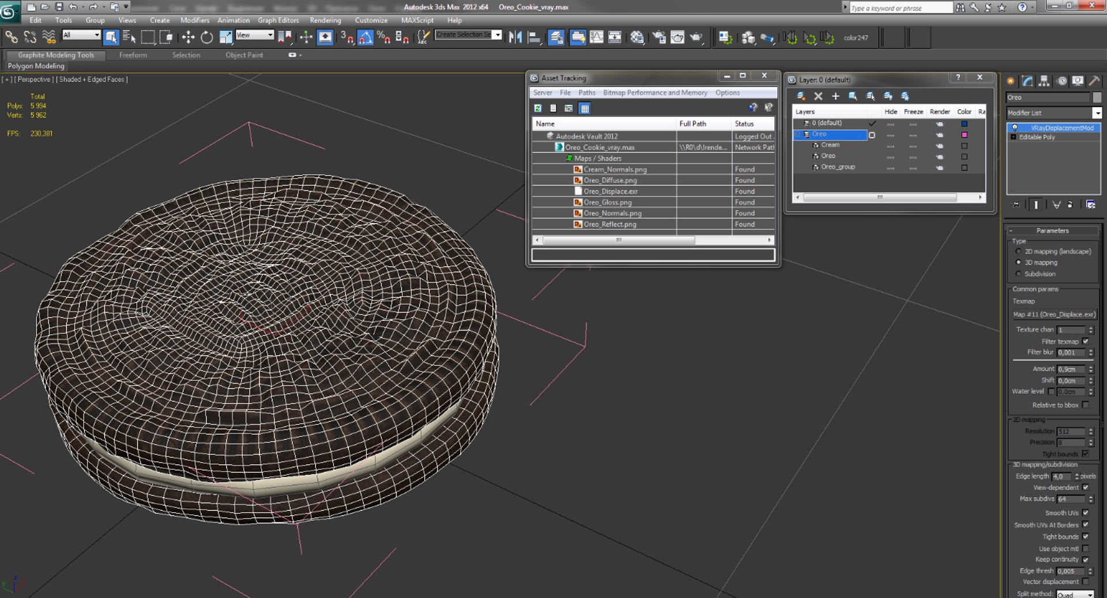This screenshot has width=1107, height=598.
Task: Select Subdivision displacement type
Action: tap(1018, 274)
